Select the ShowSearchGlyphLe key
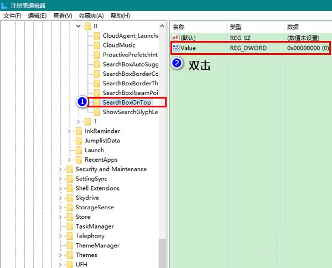332x268 pixels. click(130, 112)
